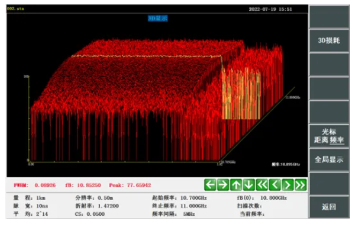
Task: Click the green left arrow button
Action: coord(210,185)
